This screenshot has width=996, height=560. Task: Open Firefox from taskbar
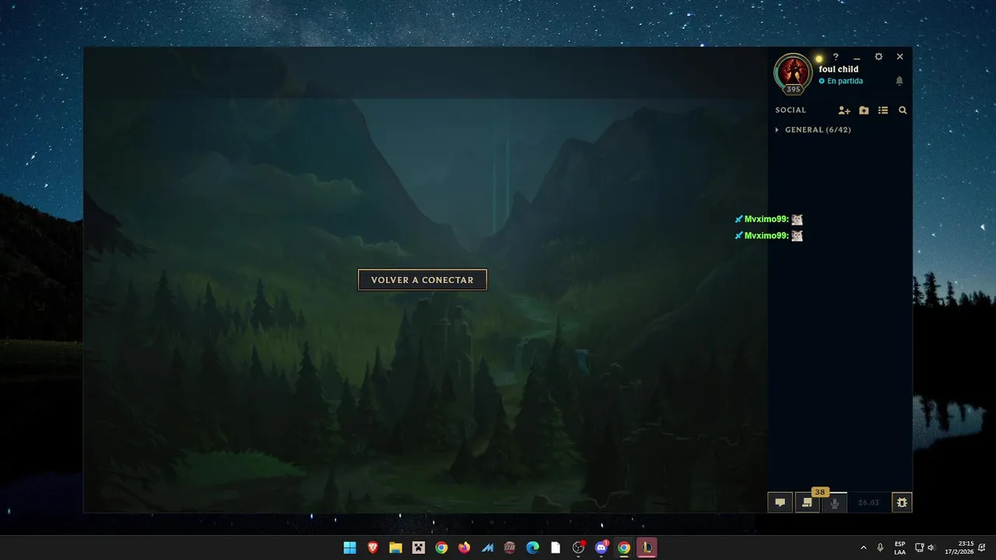click(465, 548)
